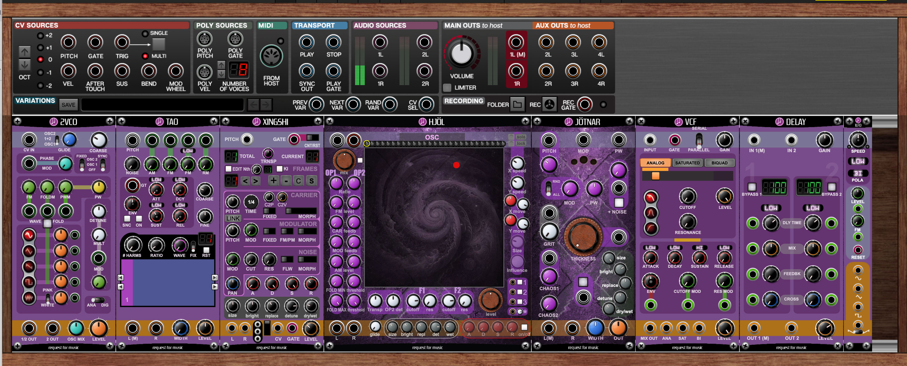
Task: Click the octave up arrow button
Action: point(24,52)
